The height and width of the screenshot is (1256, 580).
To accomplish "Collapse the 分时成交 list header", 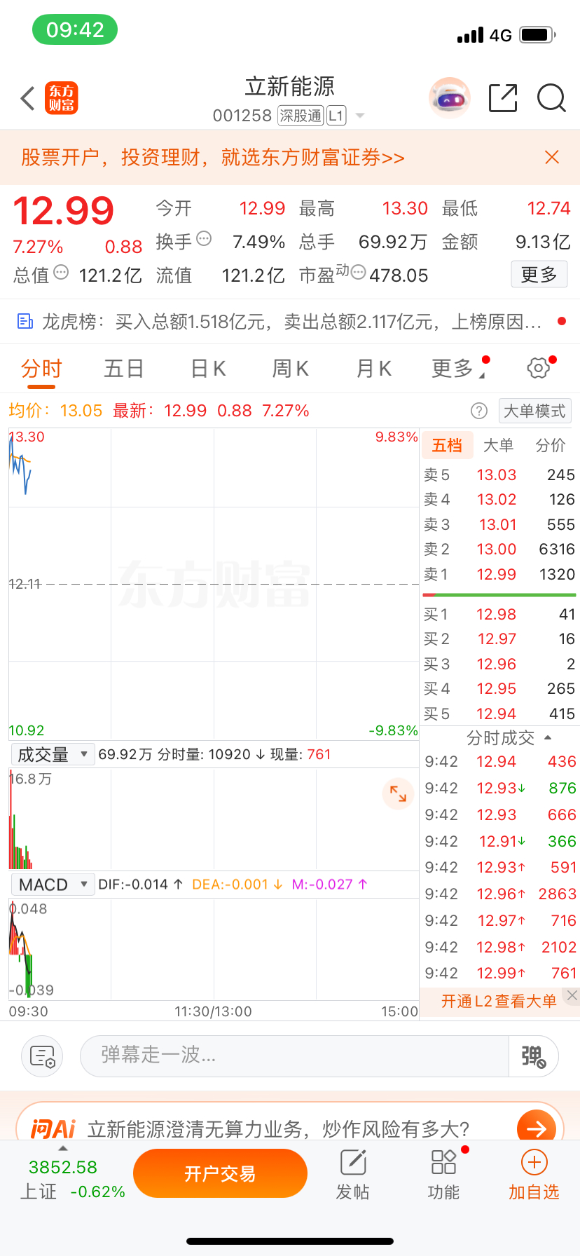I will click(509, 737).
